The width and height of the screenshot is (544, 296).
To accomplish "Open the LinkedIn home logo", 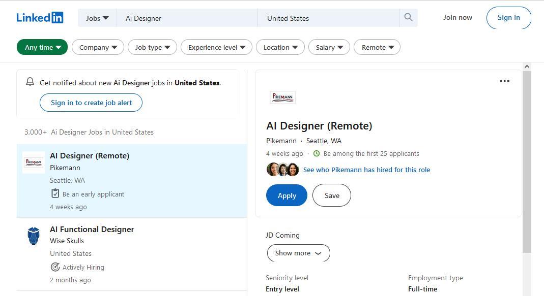I will 40,18.
